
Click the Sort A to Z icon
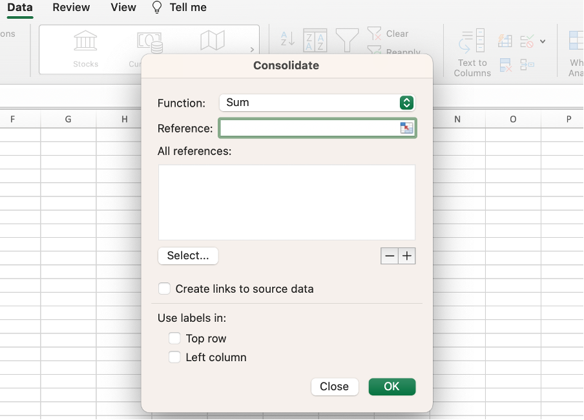287,39
